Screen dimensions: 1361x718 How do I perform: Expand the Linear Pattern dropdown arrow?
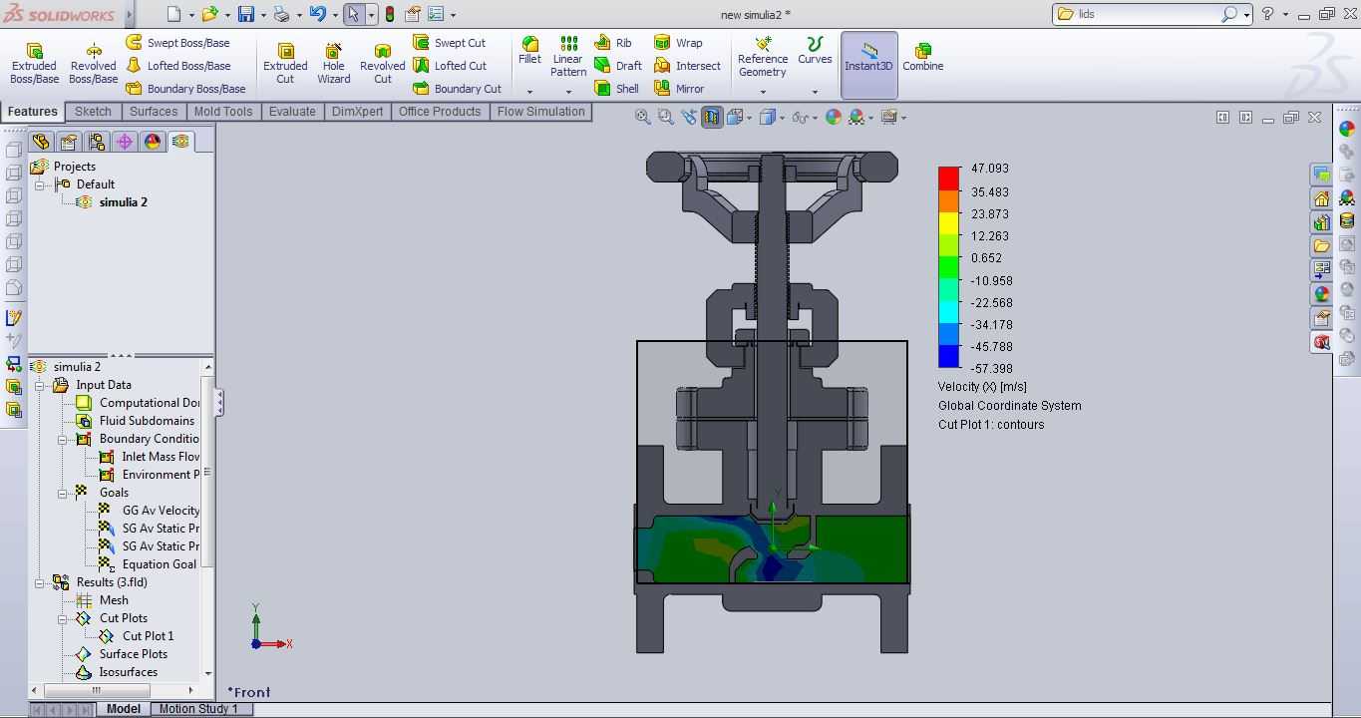tap(568, 92)
